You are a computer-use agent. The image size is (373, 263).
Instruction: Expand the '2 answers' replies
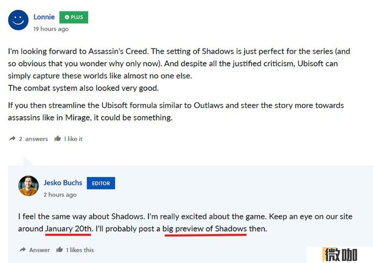coord(33,139)
